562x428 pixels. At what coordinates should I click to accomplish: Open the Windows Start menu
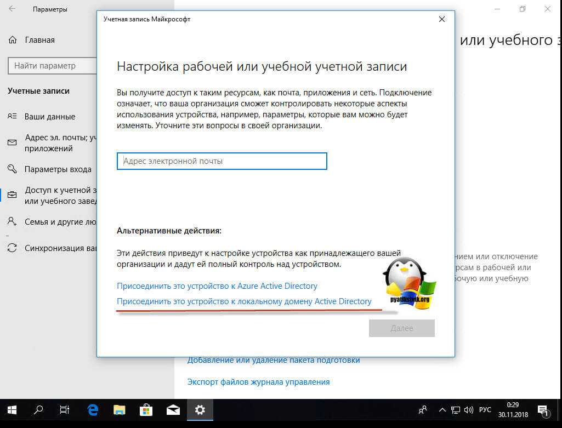[12, 410]
